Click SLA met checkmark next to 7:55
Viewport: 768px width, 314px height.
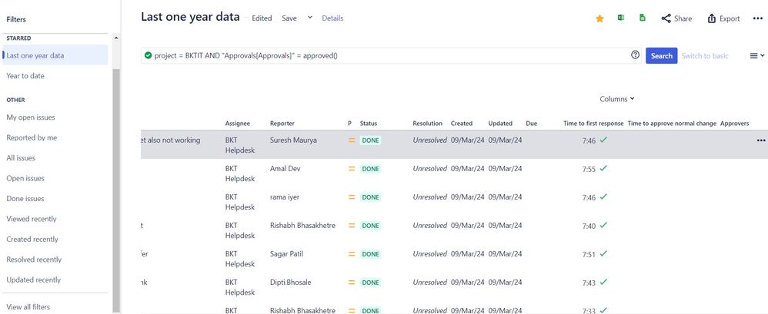click(603, 168)
